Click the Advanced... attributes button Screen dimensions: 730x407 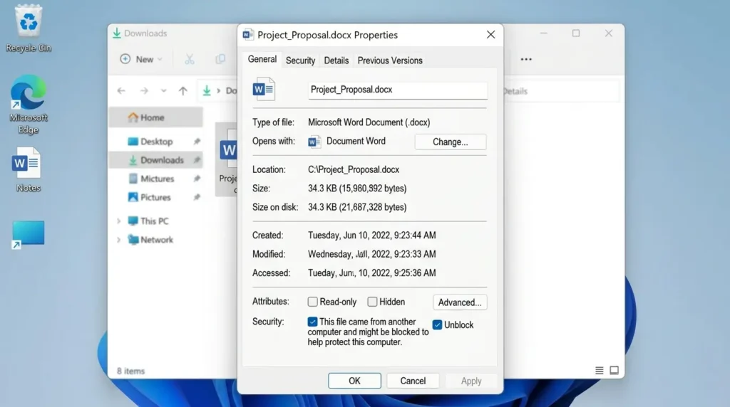pos(460,302)
